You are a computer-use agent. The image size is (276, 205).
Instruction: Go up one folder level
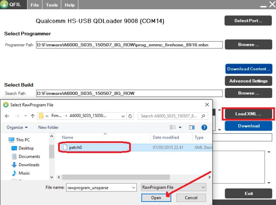pos(32,116)
